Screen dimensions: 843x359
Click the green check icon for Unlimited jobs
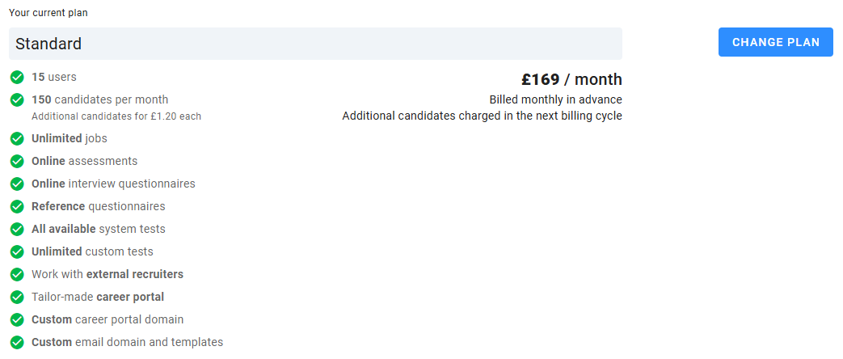pos(16,139)
